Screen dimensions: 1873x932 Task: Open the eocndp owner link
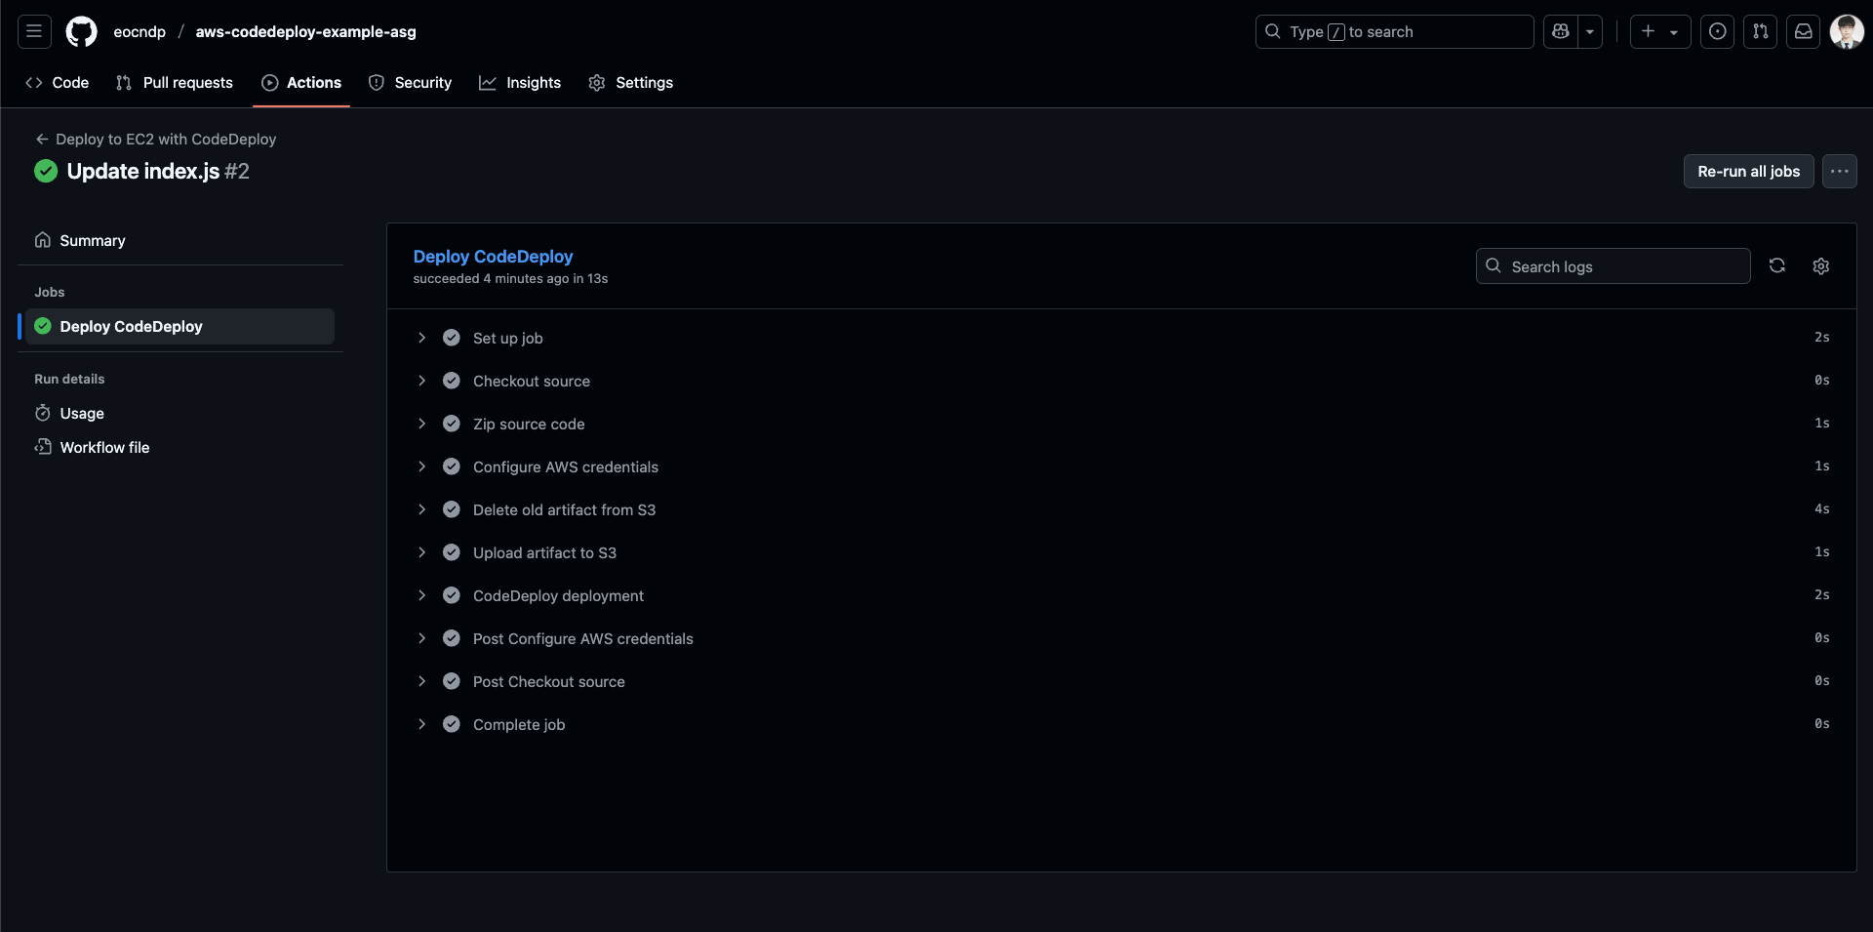[139, 31]
